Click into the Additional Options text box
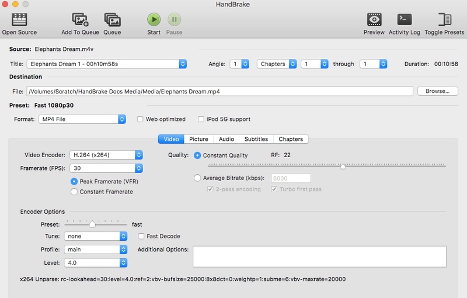467x298 pixels. (319, 257)
